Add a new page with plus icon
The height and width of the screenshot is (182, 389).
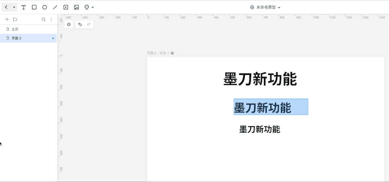click(7, 19)
